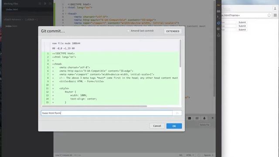This screenshot has width=279, height=157.
Task: Click the browser user profile icon
Action: click(x=275, y=8)
